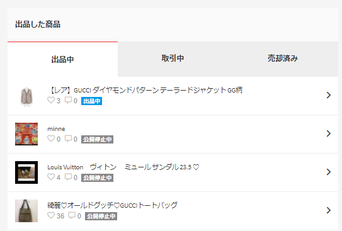The width and height of the screenshot is (342, 231).
Task: Open the minne item title link
Action: point(56,129)
